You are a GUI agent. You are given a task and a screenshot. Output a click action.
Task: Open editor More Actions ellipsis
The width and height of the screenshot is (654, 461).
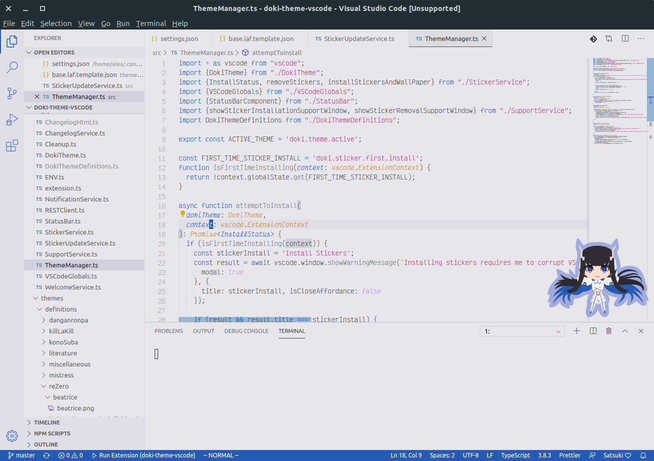641,38
